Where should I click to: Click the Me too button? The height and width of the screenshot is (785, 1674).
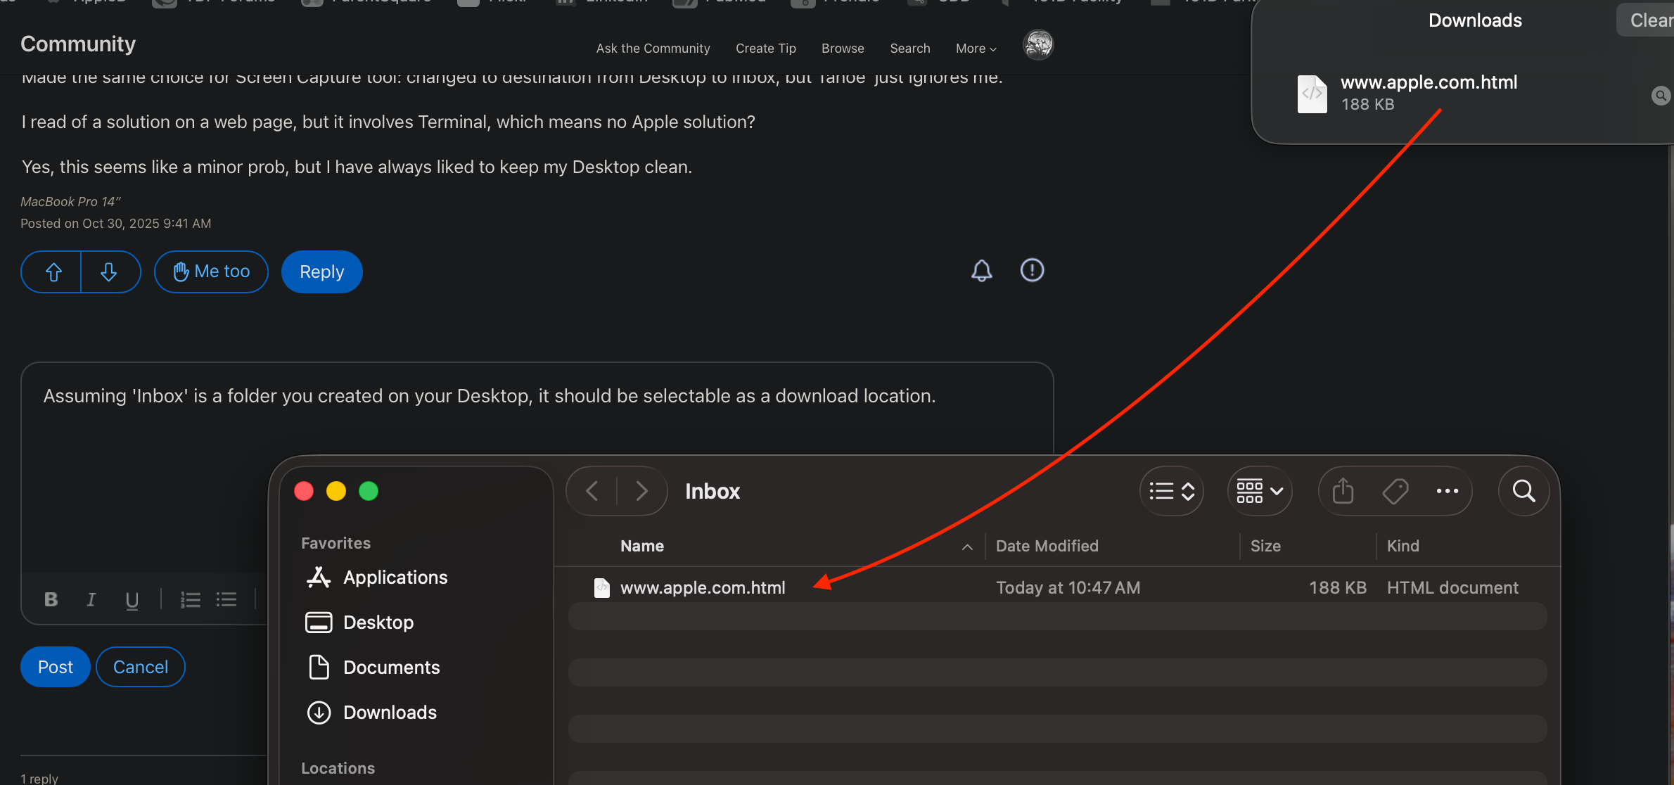click(x=211, y=272)
